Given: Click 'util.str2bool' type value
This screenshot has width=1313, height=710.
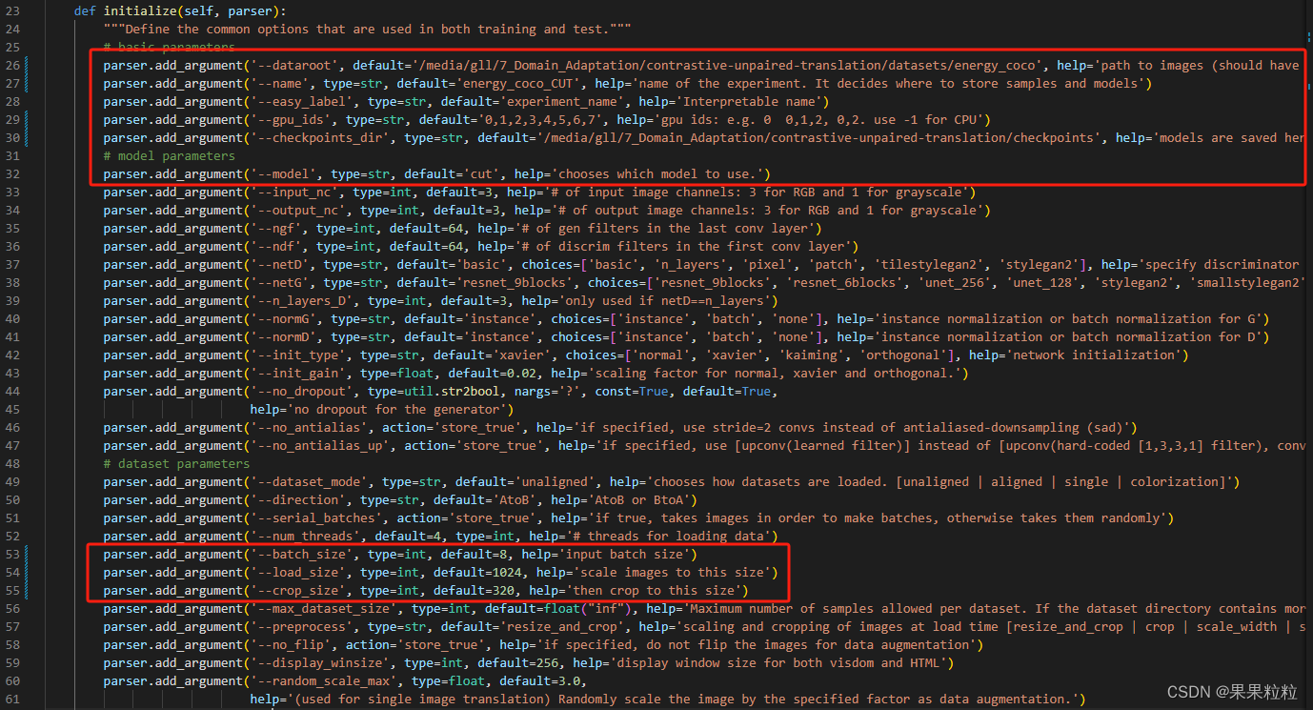Looking at the screenshot, I should pos(454,392).
